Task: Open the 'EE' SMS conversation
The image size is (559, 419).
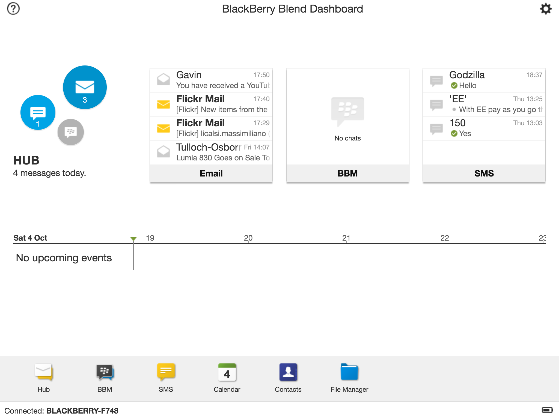Action: [484, 104]
